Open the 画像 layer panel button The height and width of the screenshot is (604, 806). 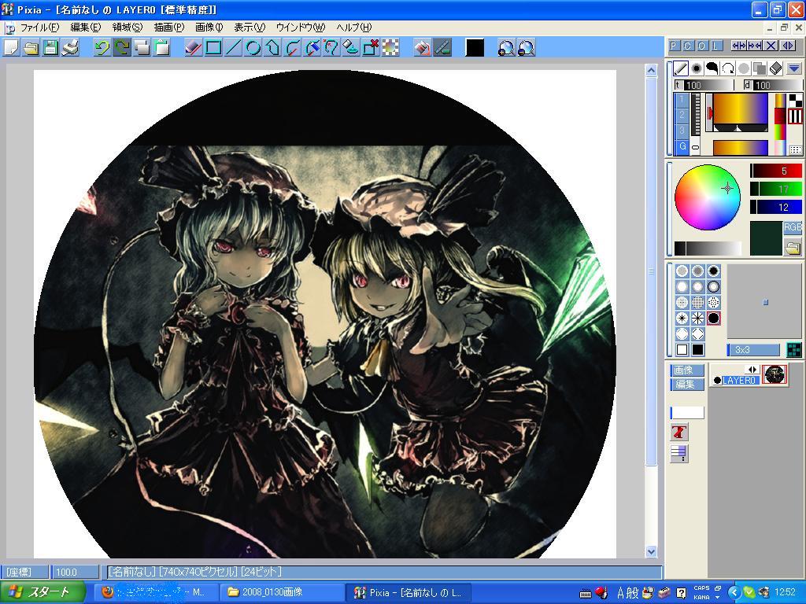pyautogui.click(x=686, y=370)
